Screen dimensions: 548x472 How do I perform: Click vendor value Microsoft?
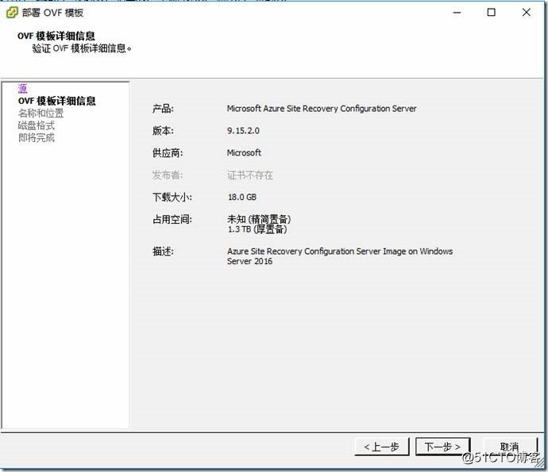(244, 152)
